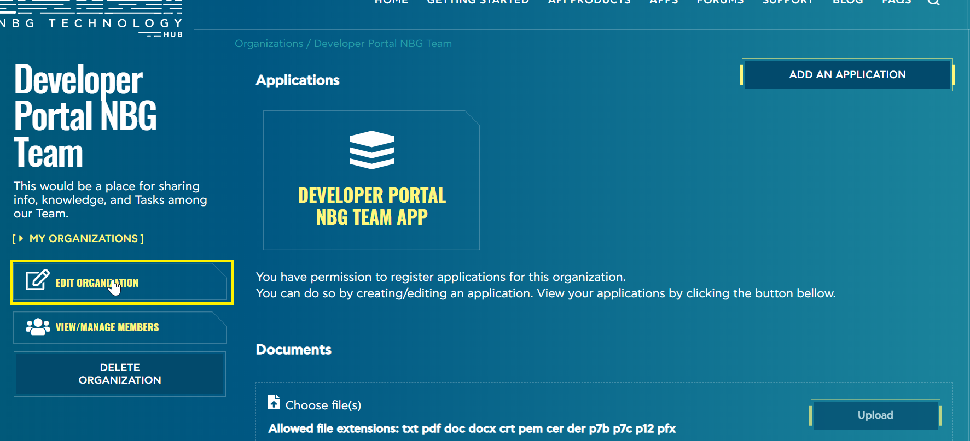Click the Organizations breadcrumb link
Image resolution: width=970 pixels, height=441 pixels.
click(x=269, y=44)
